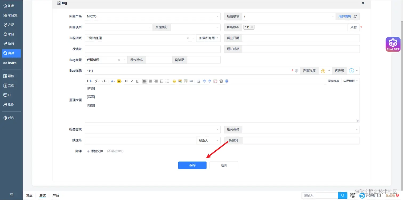Insert a bulleted list

click(x=167, y=81)
